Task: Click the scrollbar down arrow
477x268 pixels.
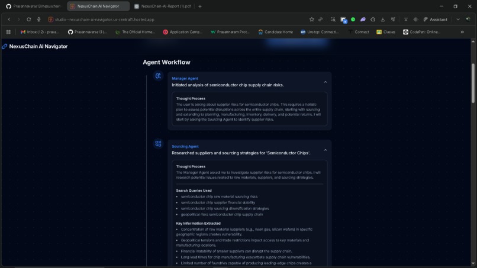Action: coord(473,263)
